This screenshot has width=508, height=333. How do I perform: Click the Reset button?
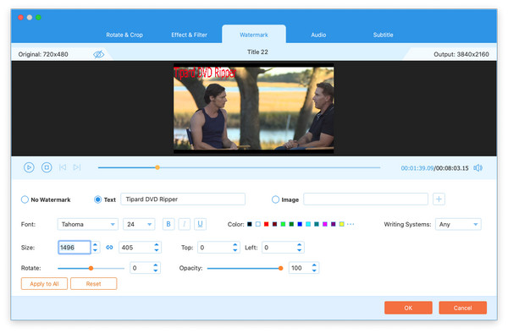click(x=94, y=283)
